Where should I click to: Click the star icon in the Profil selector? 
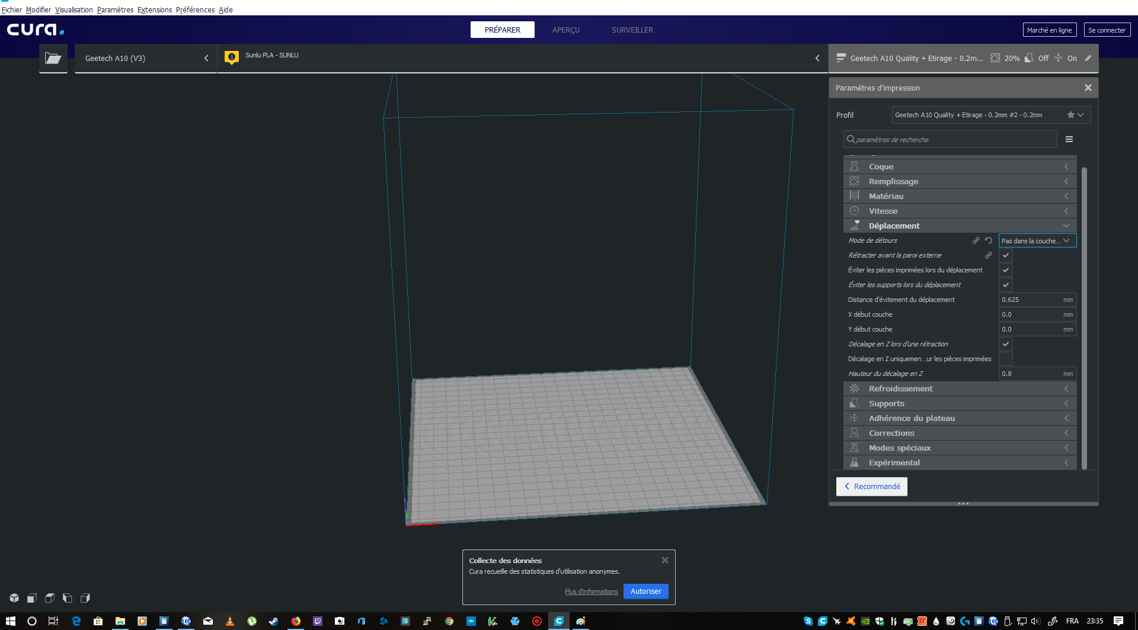[1071, 115]
